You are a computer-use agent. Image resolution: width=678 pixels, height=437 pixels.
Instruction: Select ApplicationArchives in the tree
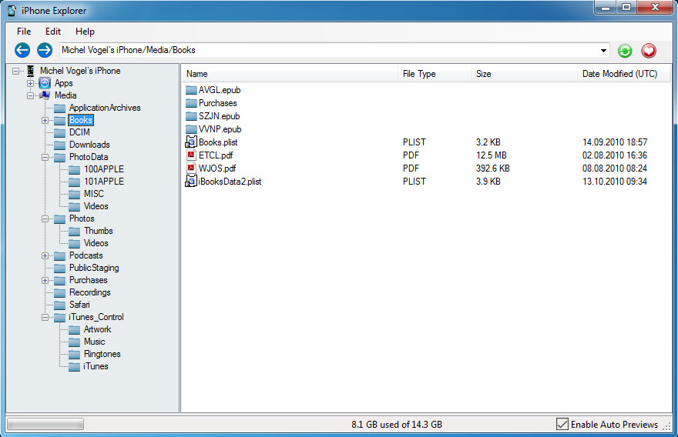click(105, 108)
